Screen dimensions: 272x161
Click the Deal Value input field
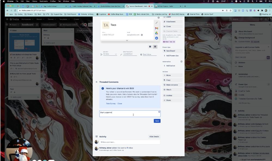(x=148, y=54)
